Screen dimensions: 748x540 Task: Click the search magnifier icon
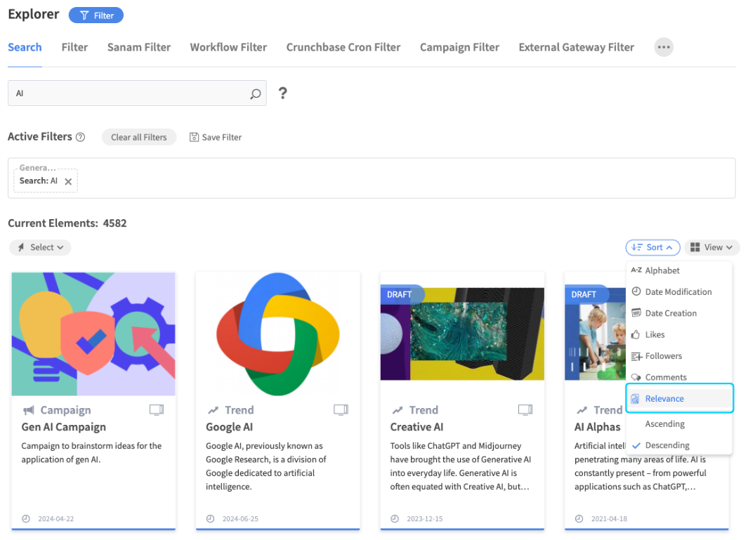(256, 93)
